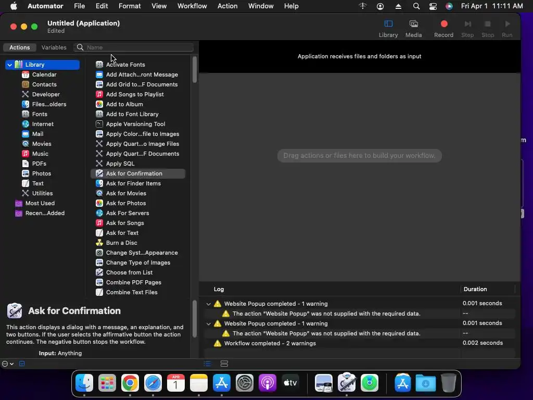Viewport: 533px width, 400px height.
Task: Switch to the Variables tab
Action: pos(54,47)
